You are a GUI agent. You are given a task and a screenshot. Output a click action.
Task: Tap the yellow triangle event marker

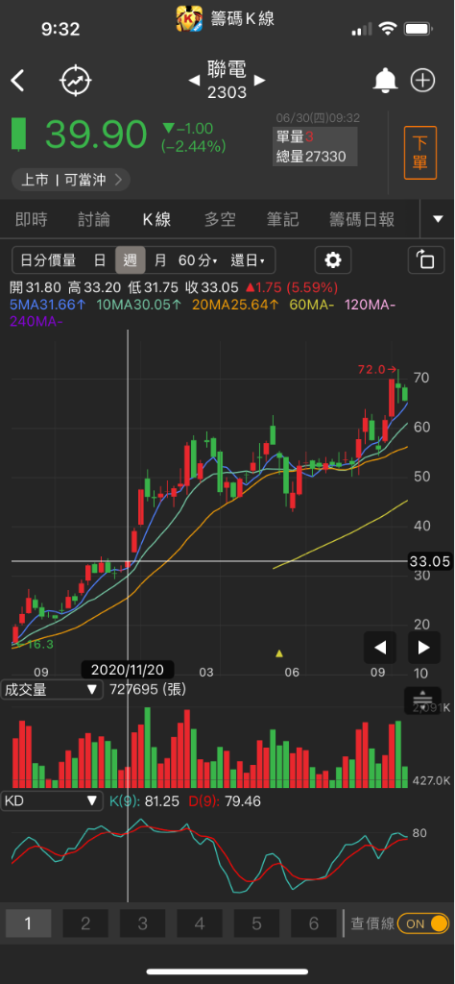coord(279,653)
